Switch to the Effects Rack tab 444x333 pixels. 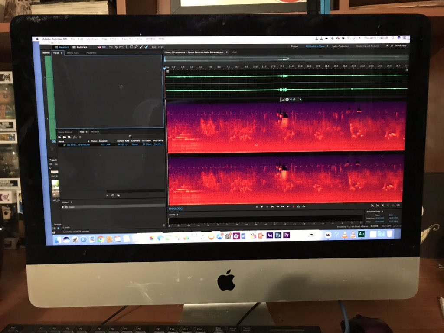coord(73,53)
